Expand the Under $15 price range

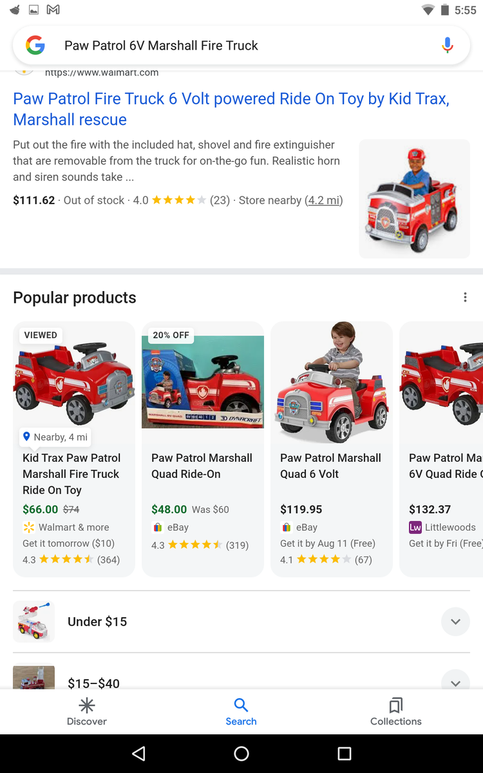(455, 622)
